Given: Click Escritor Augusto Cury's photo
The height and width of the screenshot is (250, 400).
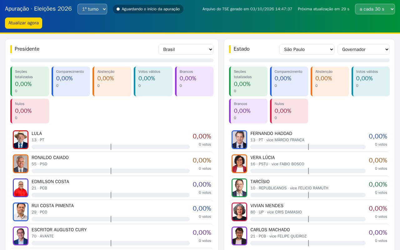Looking at the screenshot, I should click(21, 236).
